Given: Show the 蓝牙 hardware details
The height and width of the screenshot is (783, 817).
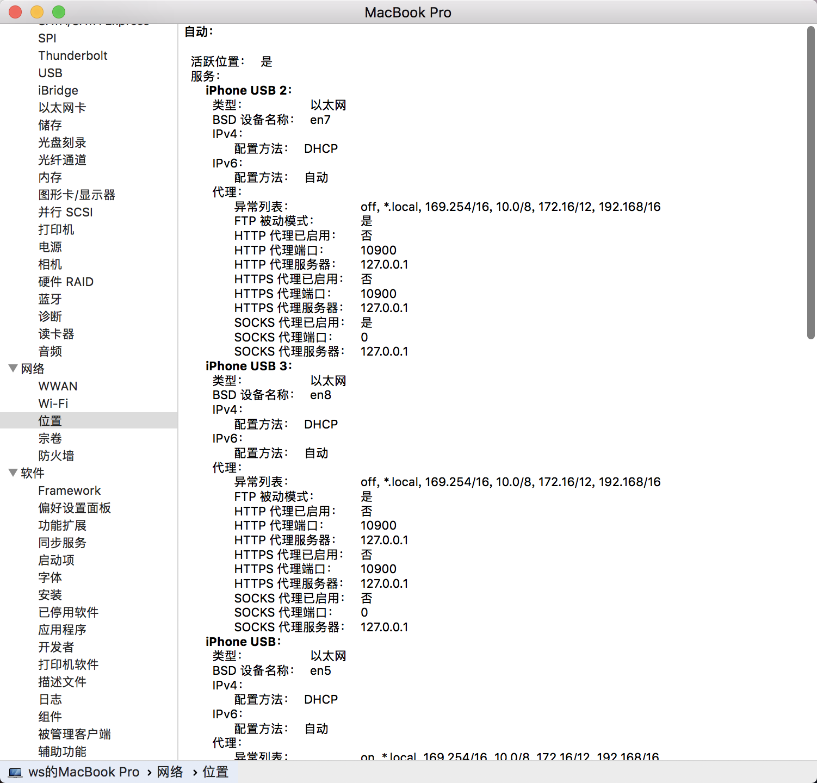Looking at the screenshot, I should [50, 299].
